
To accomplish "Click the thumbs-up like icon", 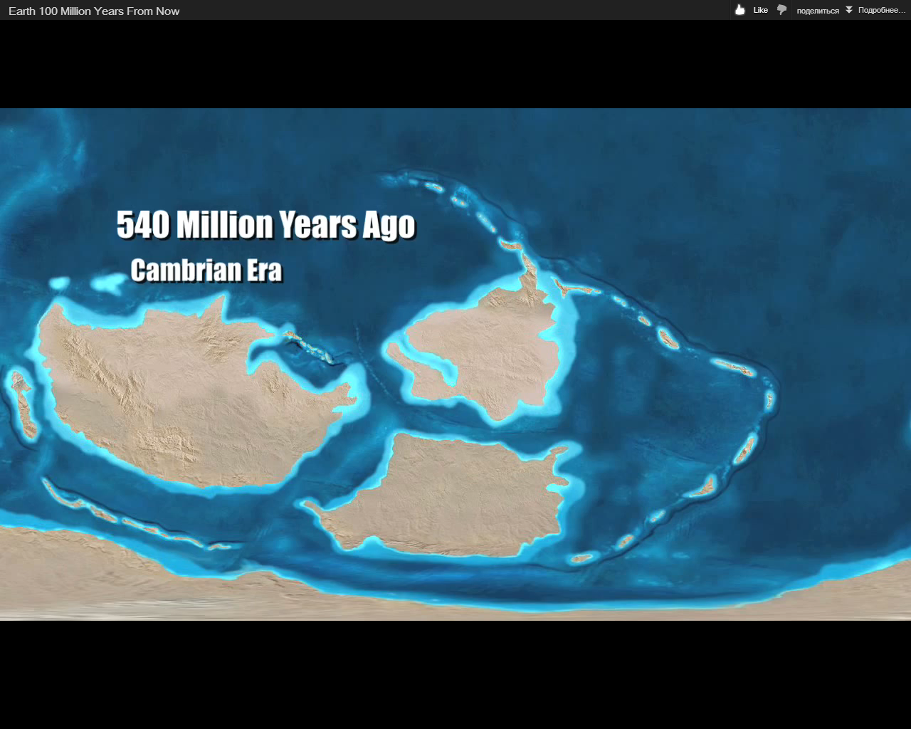I will (740, 9).
